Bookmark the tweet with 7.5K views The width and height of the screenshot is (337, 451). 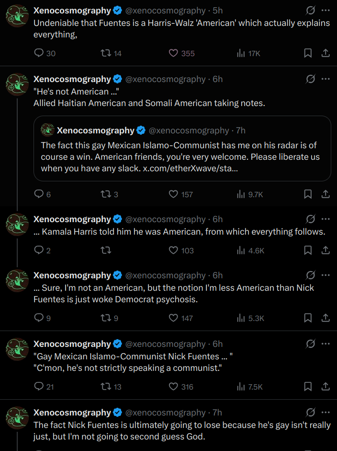click(x=308, y=387)
